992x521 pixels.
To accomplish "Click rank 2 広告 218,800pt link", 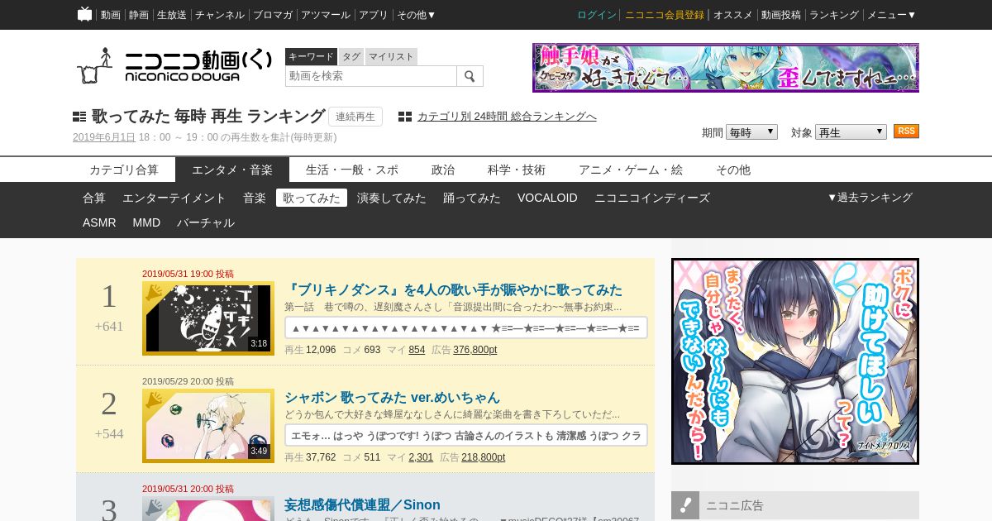I will click(x=483, y=457).
